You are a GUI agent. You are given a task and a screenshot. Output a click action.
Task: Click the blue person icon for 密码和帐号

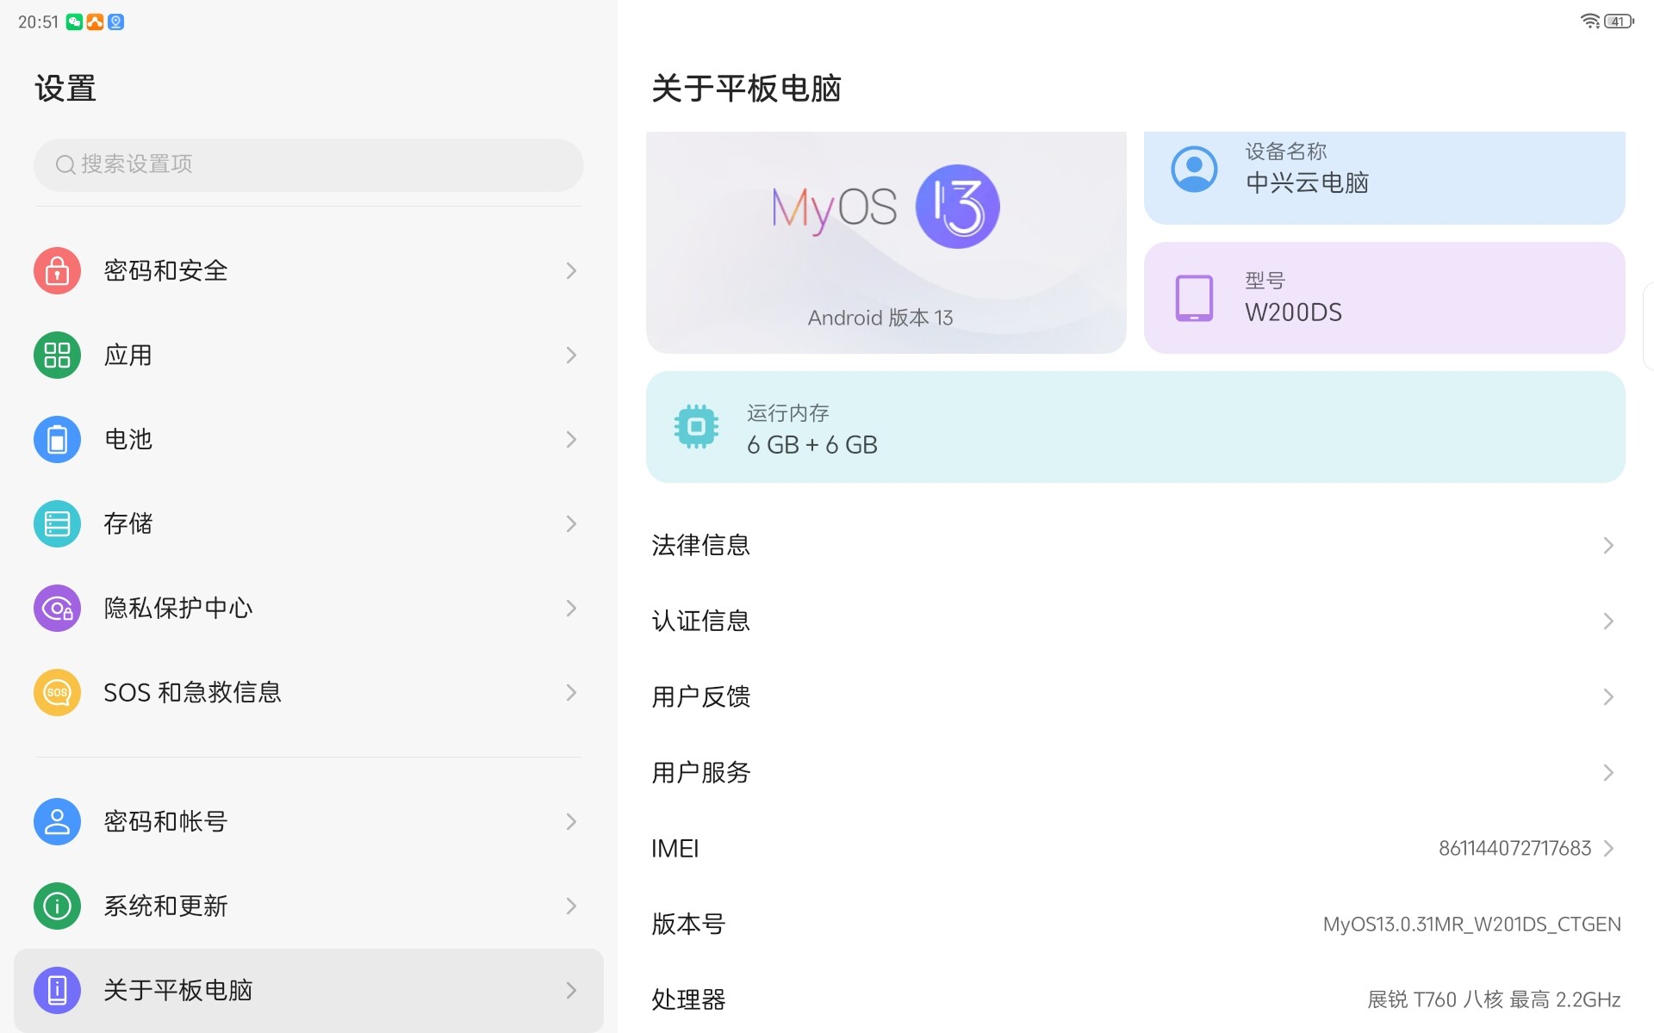pos(57,822)
